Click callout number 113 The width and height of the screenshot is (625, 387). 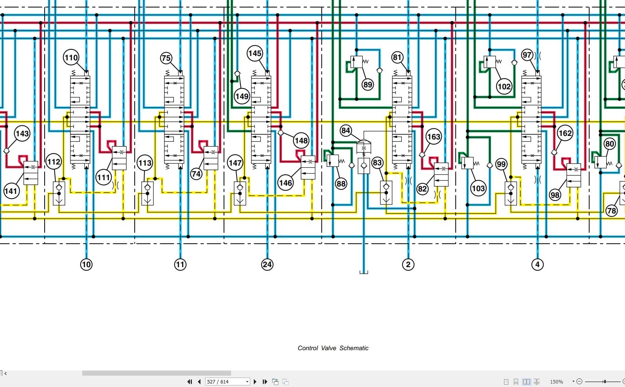point(145,163)
